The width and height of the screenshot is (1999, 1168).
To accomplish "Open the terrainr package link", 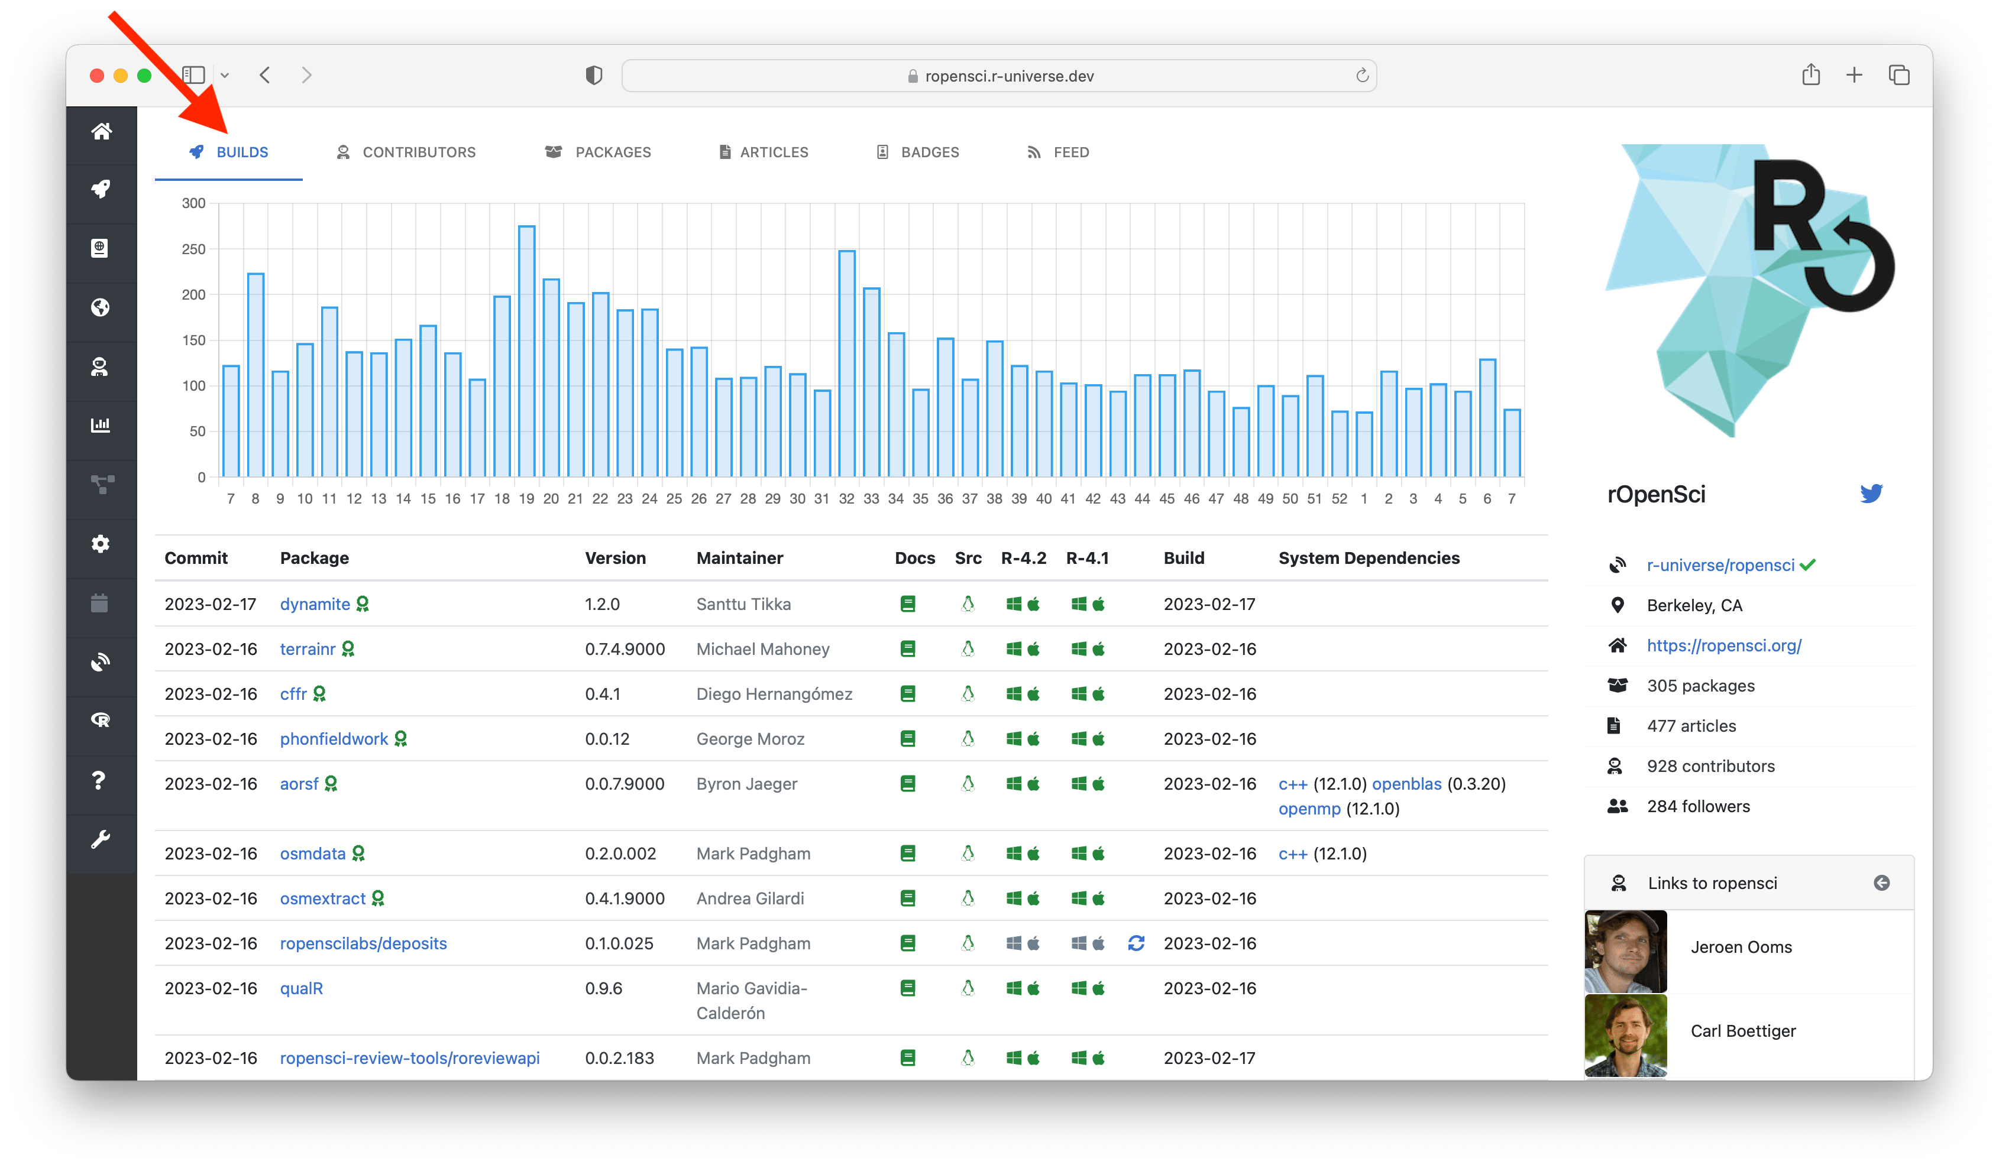I will [x=308, y=648].
